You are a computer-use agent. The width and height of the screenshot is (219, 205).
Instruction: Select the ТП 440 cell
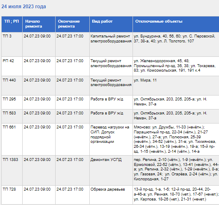tap(12, 86)
